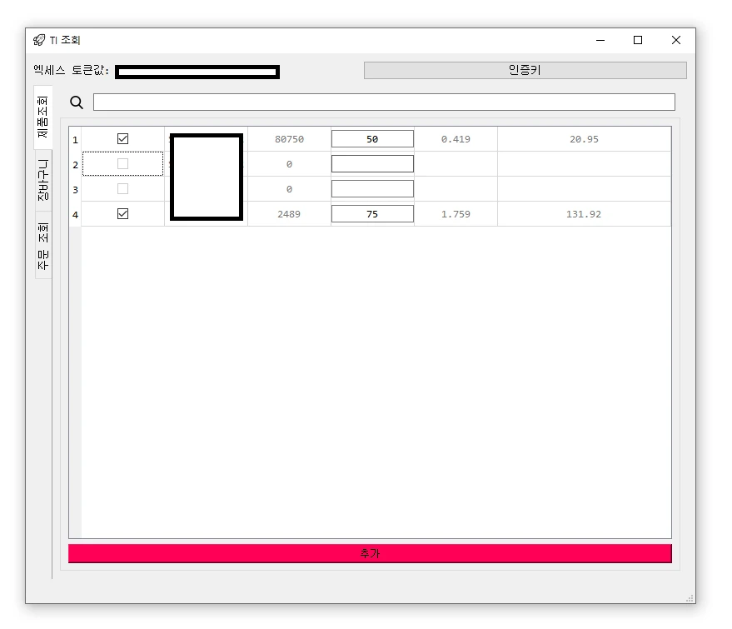Click the empty quantity field in row 2
Image resolution: width=732 pixels, height=629 pixels.
pyautogui.click(x=372, y=164)
